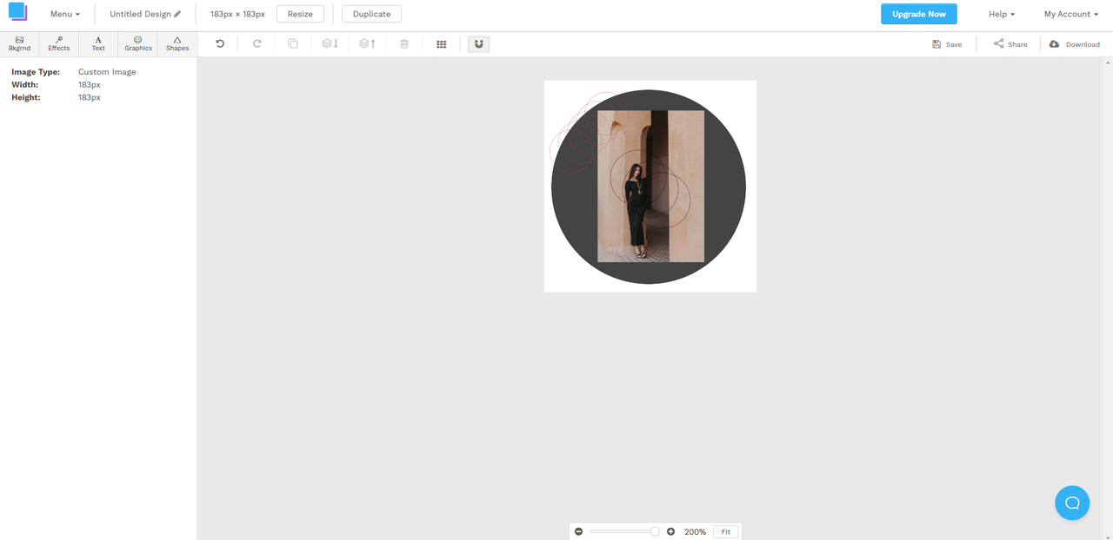This screenshot has width=1113, height=540.
Task: Toggle the magnet snap icon
Action: tap(478, 43)
